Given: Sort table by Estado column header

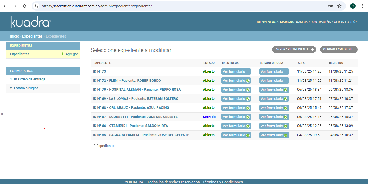Looking at the screenshot, I should [209, 63].
